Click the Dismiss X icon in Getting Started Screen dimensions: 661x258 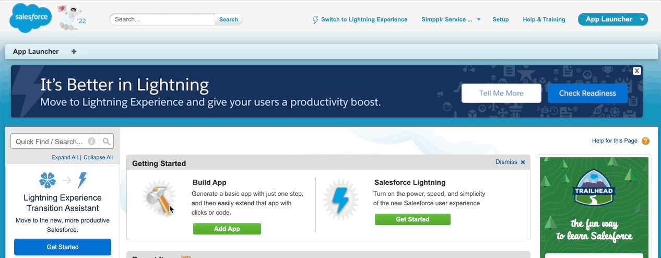(523, 162)
